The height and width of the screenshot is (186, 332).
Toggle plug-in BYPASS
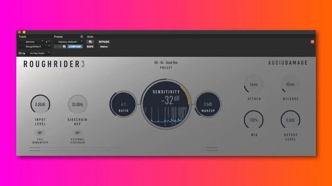pyautogui.click(x=104, y=42)
